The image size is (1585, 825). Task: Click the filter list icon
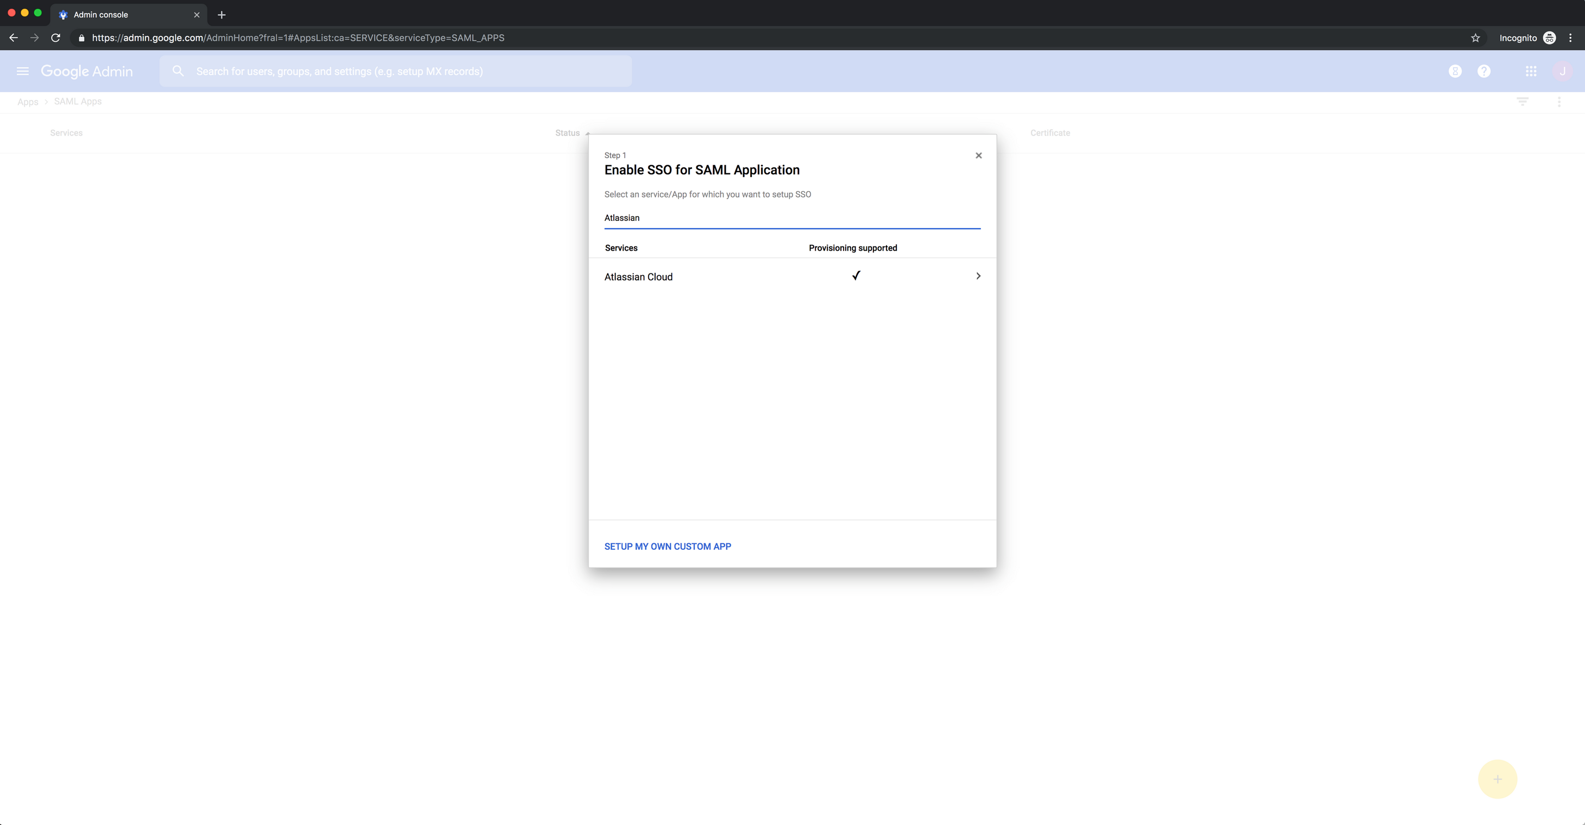click(1522, 101)
